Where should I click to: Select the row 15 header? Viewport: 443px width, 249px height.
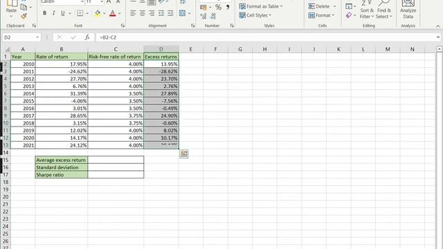click(6, 160)
